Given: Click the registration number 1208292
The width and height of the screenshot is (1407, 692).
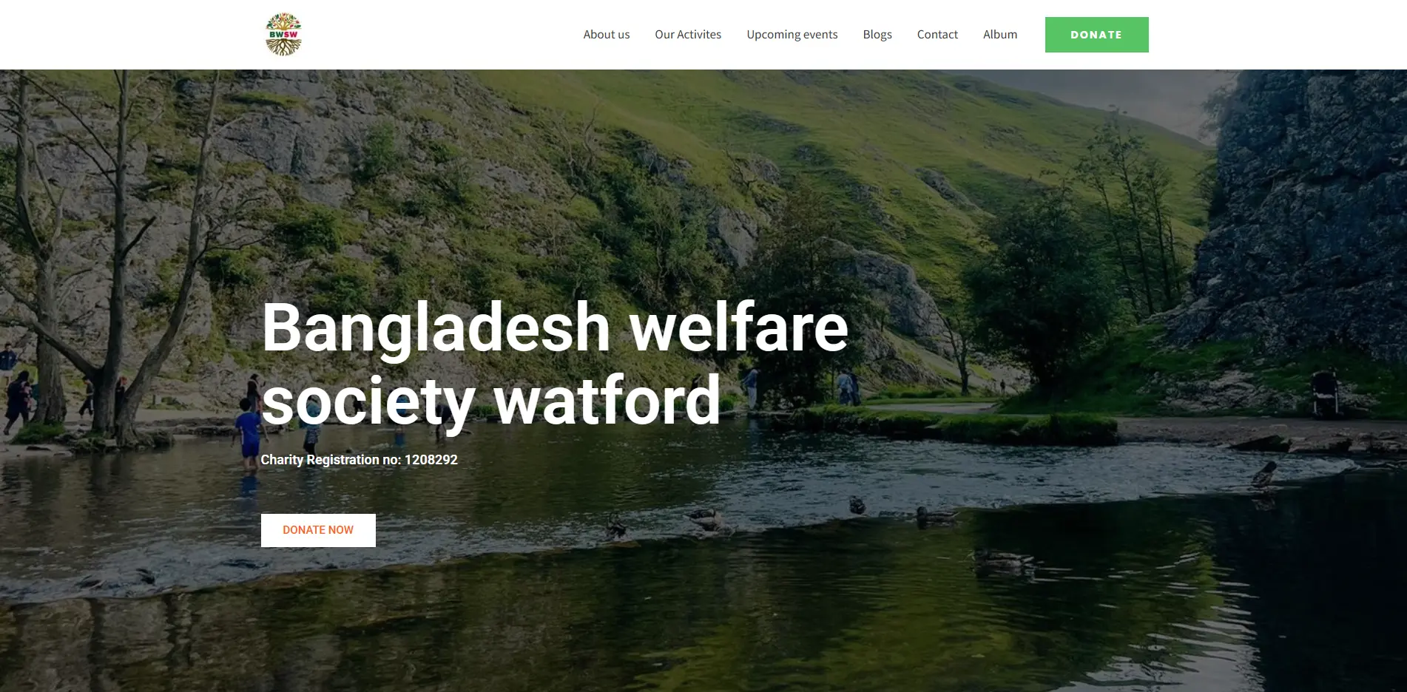Looking at the screenshot, I should pos(431,460).
